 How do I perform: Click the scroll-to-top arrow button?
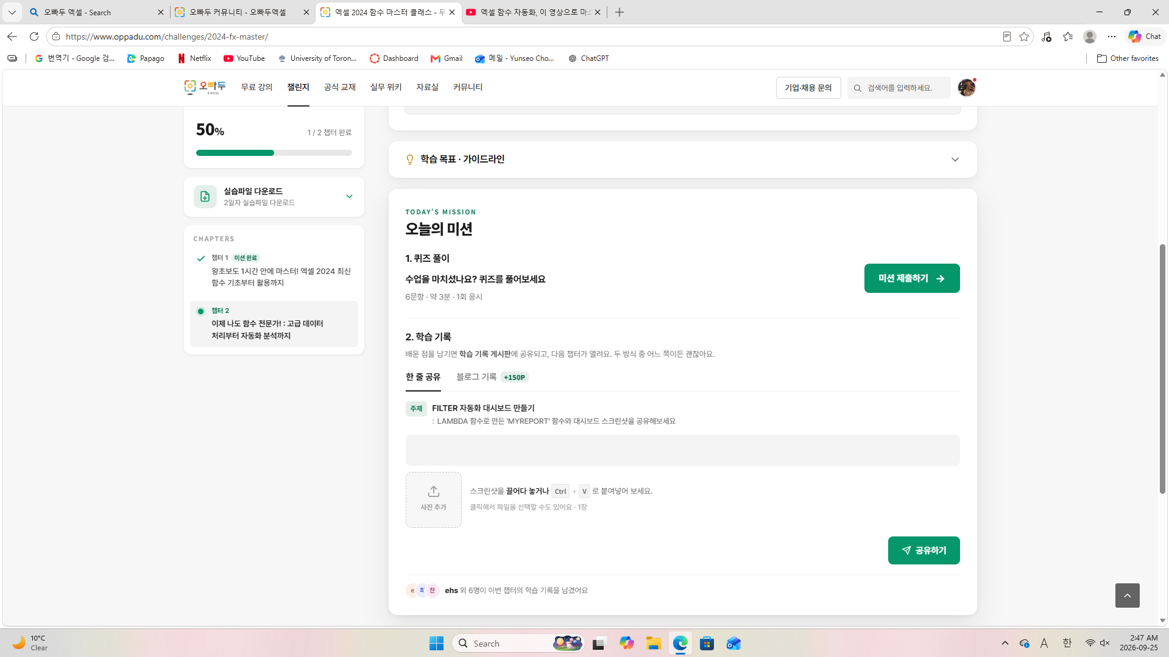point(1127,596)
